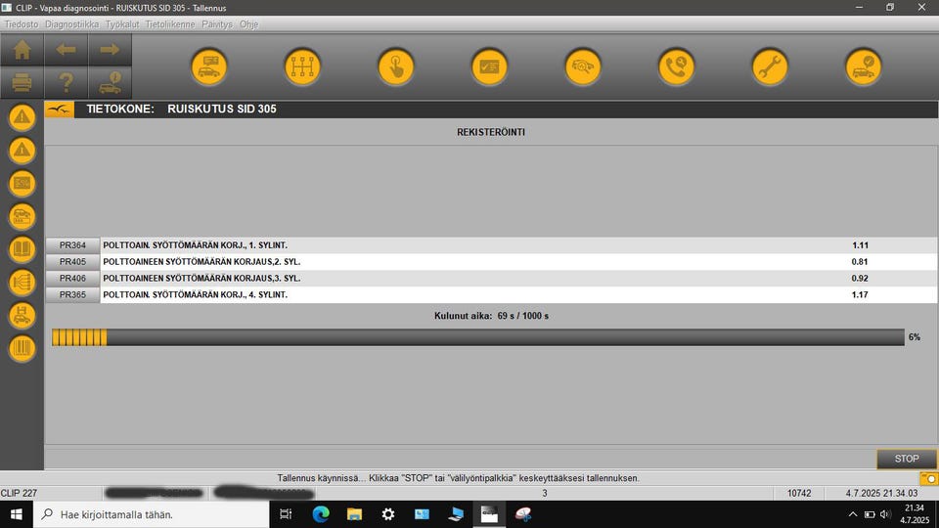Click the Task View taskbar icon
939x528 pixels.
coord(287,514)
